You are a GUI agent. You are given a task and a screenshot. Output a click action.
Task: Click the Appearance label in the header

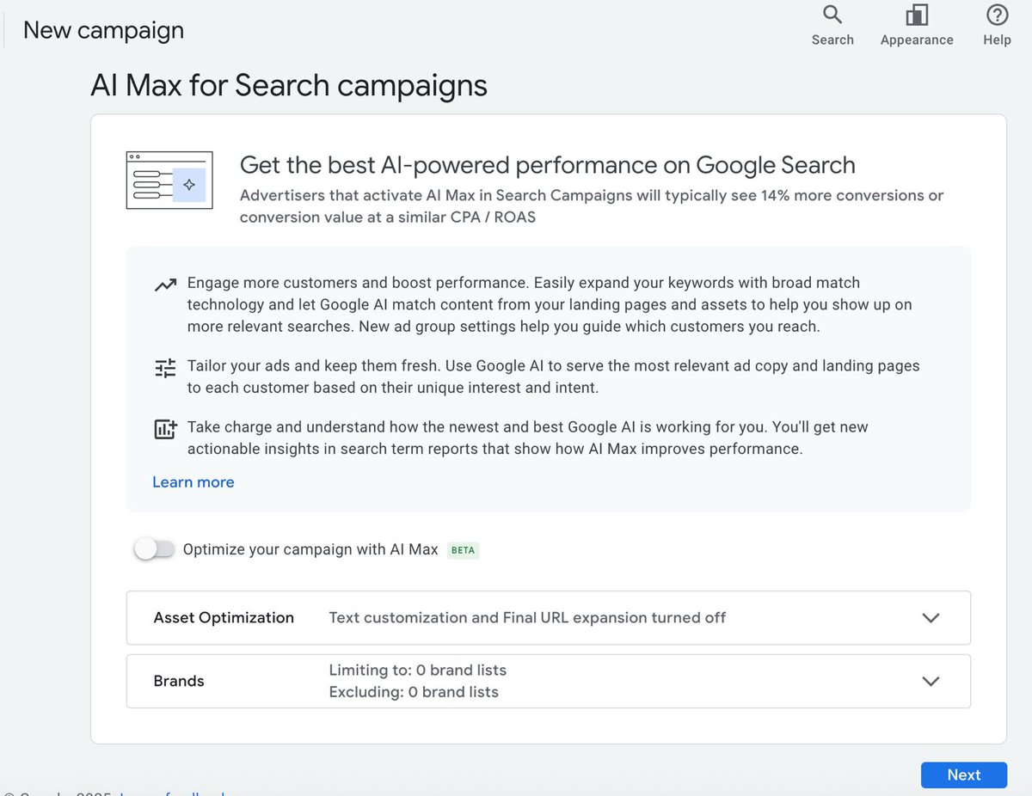(917, 40)
